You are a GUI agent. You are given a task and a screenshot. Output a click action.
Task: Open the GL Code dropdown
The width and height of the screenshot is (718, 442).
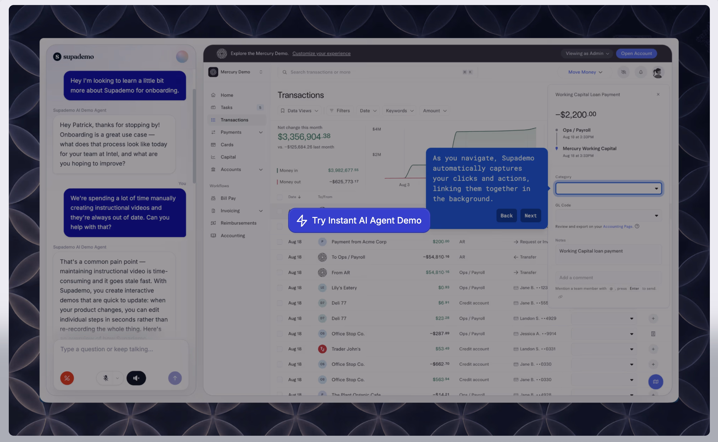point(608,216)
